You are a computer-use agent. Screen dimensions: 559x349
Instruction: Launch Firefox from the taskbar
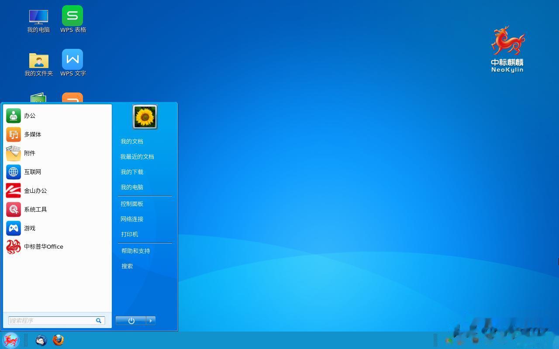[59, 340]
